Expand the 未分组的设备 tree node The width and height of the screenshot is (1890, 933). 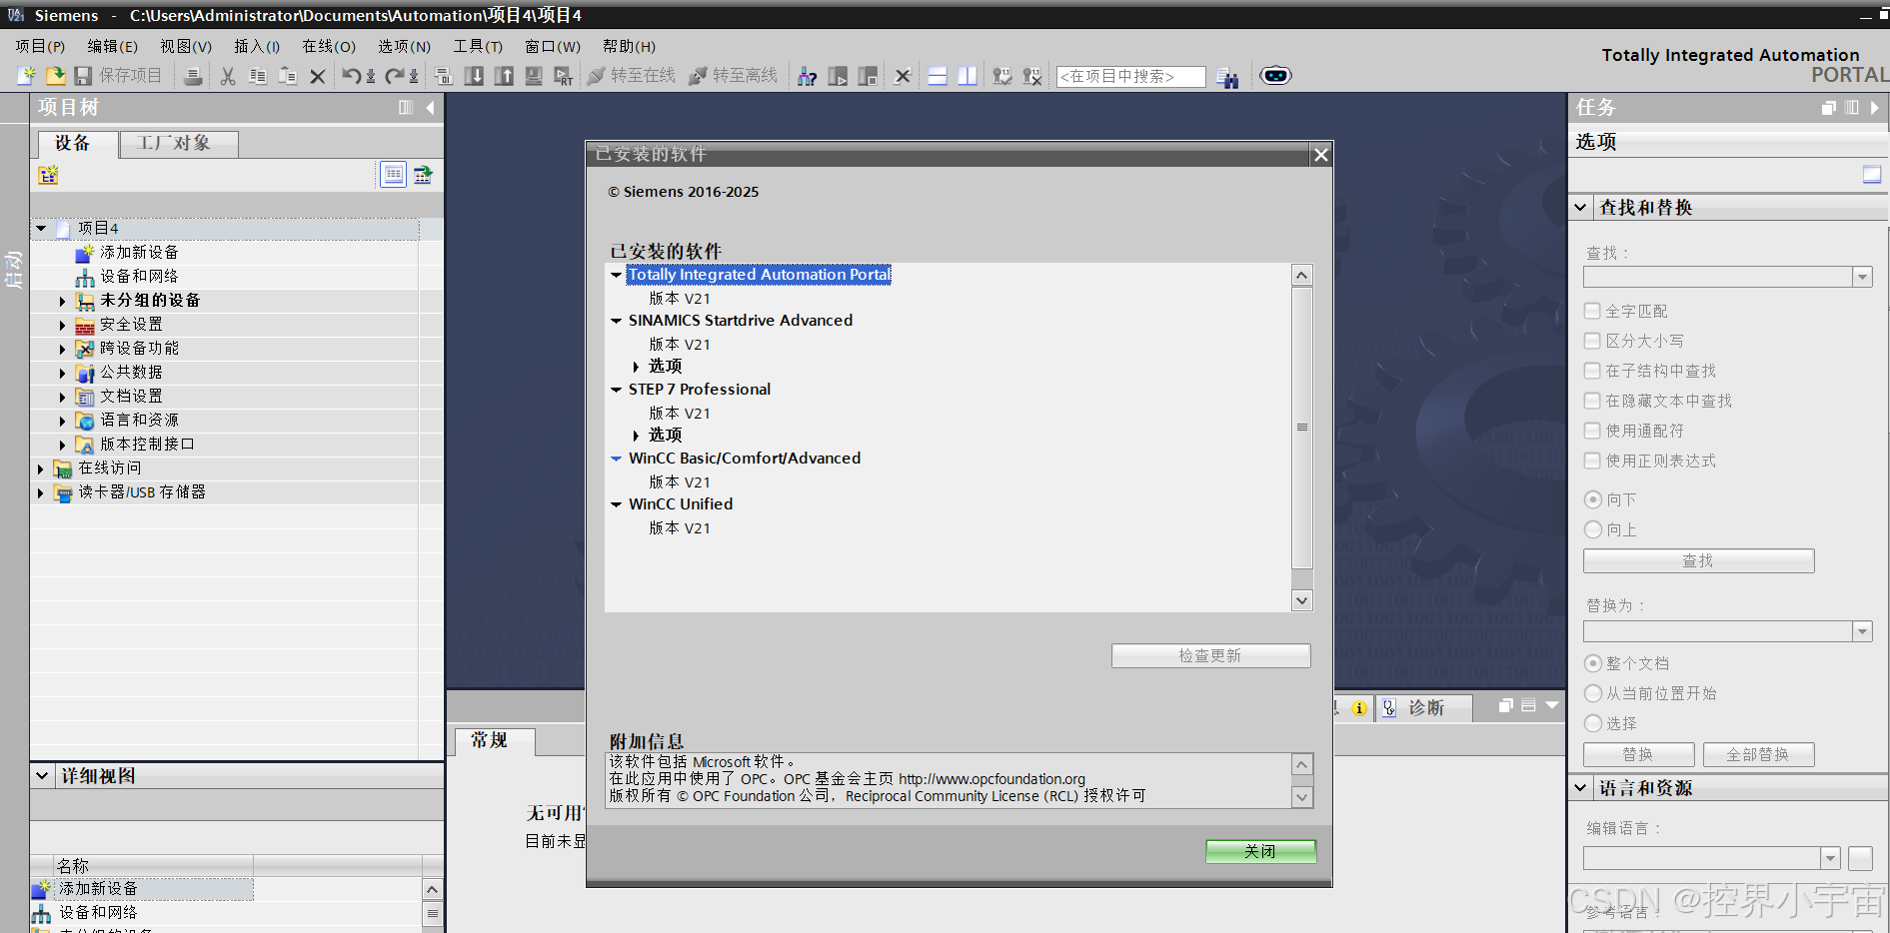click(62, 301)
